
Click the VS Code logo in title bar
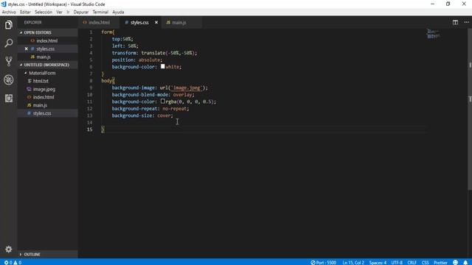pos(4,4)
